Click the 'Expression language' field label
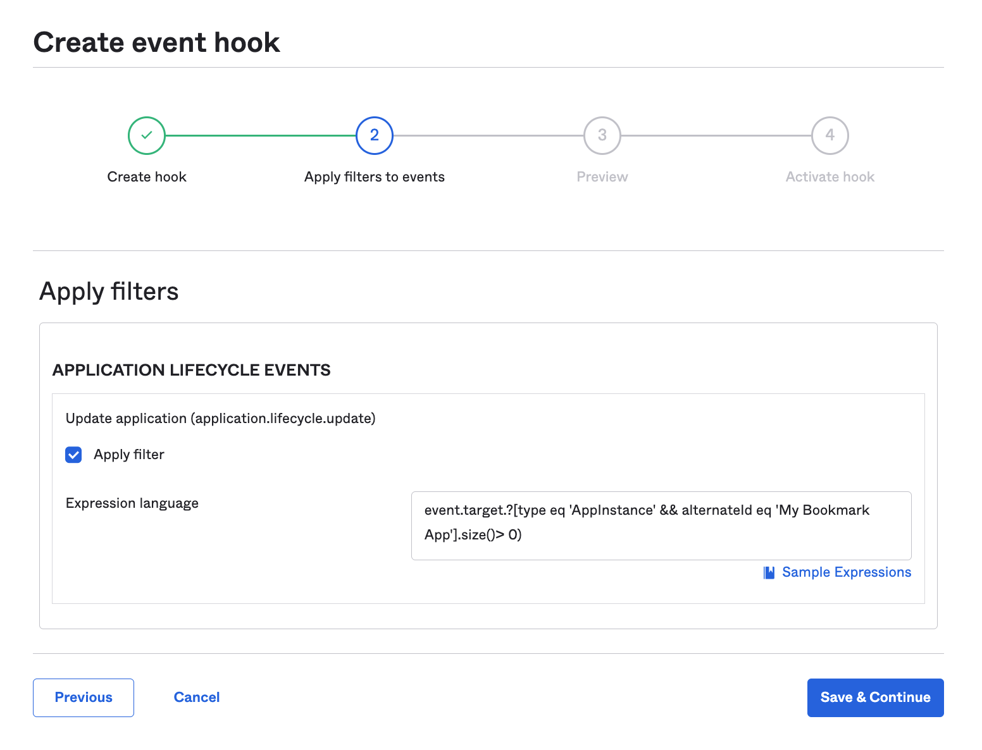The width and height of the screenshot is (982, 750). (x=132, y=503)
